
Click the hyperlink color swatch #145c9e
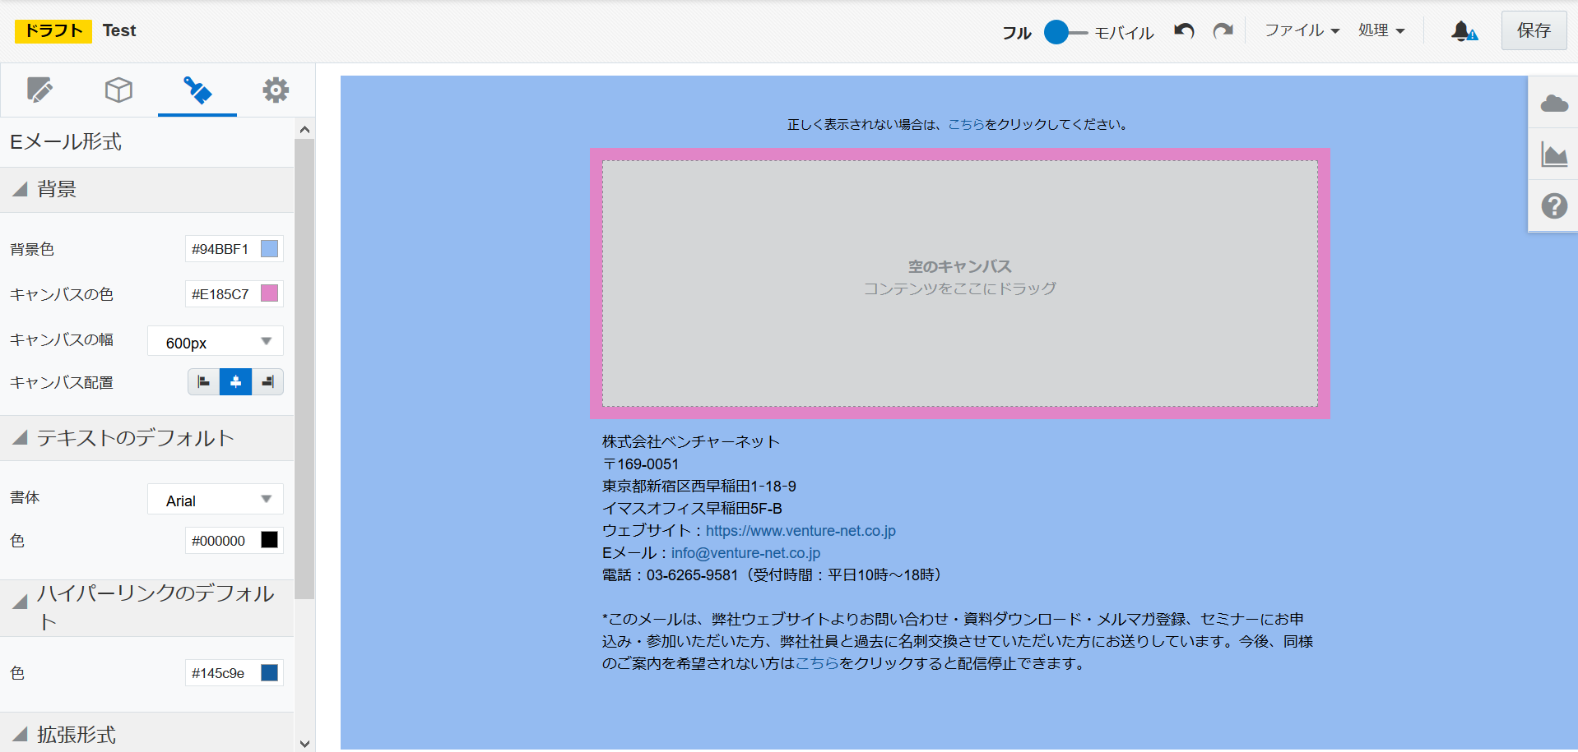(x=269, y=673)
